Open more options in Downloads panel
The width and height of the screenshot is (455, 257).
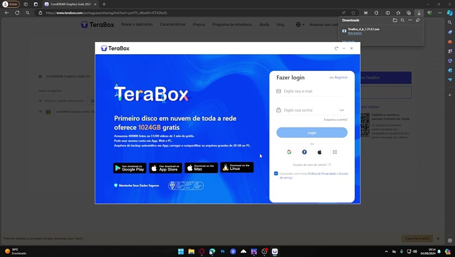coord(410,20)
